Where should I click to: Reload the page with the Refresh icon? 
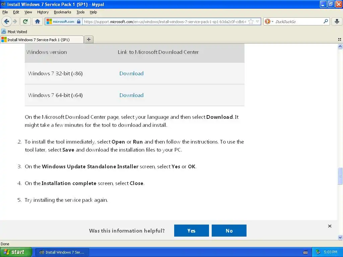pos(25,21)
